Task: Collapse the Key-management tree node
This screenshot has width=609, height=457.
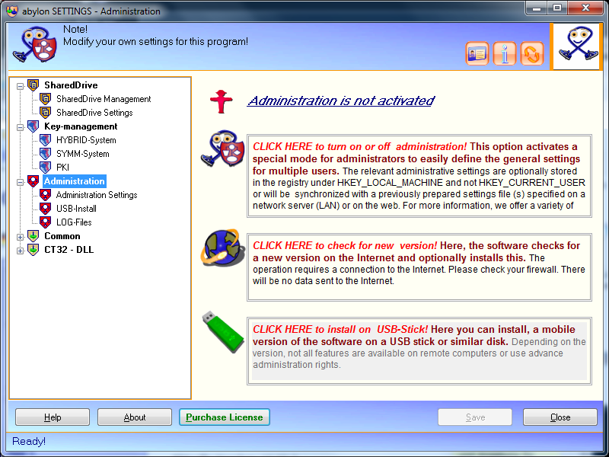Action: click(21, 127)
